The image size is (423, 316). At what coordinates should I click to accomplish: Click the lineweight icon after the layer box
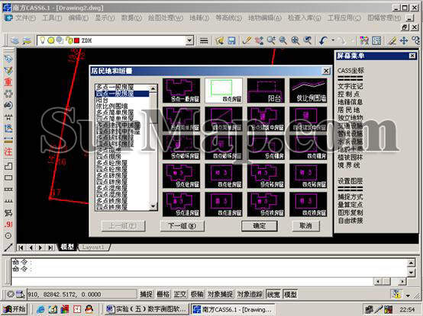(x=204, y=40)
